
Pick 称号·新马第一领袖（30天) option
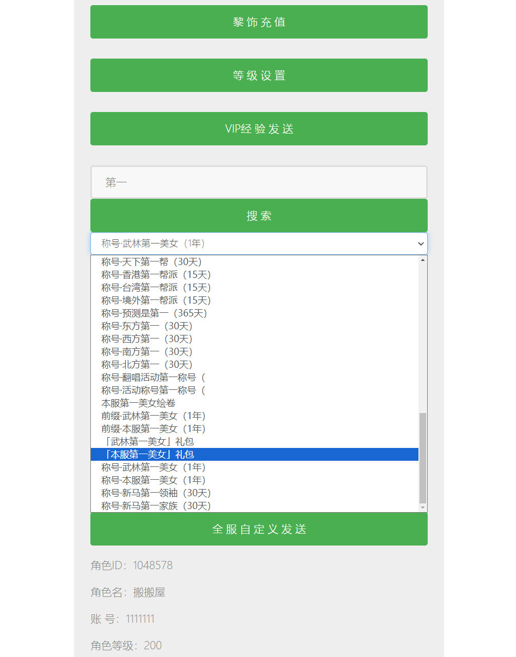click(x=156, y=493)
